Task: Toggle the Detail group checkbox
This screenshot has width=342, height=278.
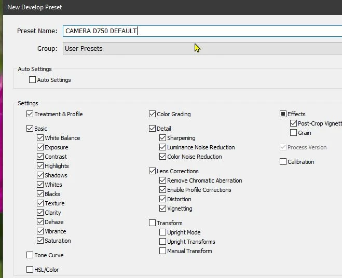Action: (152, 129)
